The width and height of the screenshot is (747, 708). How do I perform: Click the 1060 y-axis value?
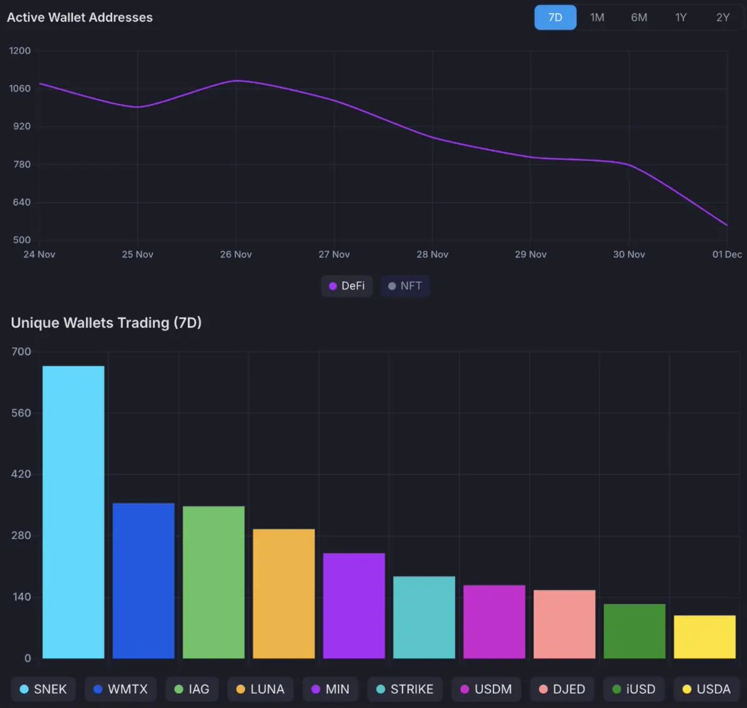20,88
